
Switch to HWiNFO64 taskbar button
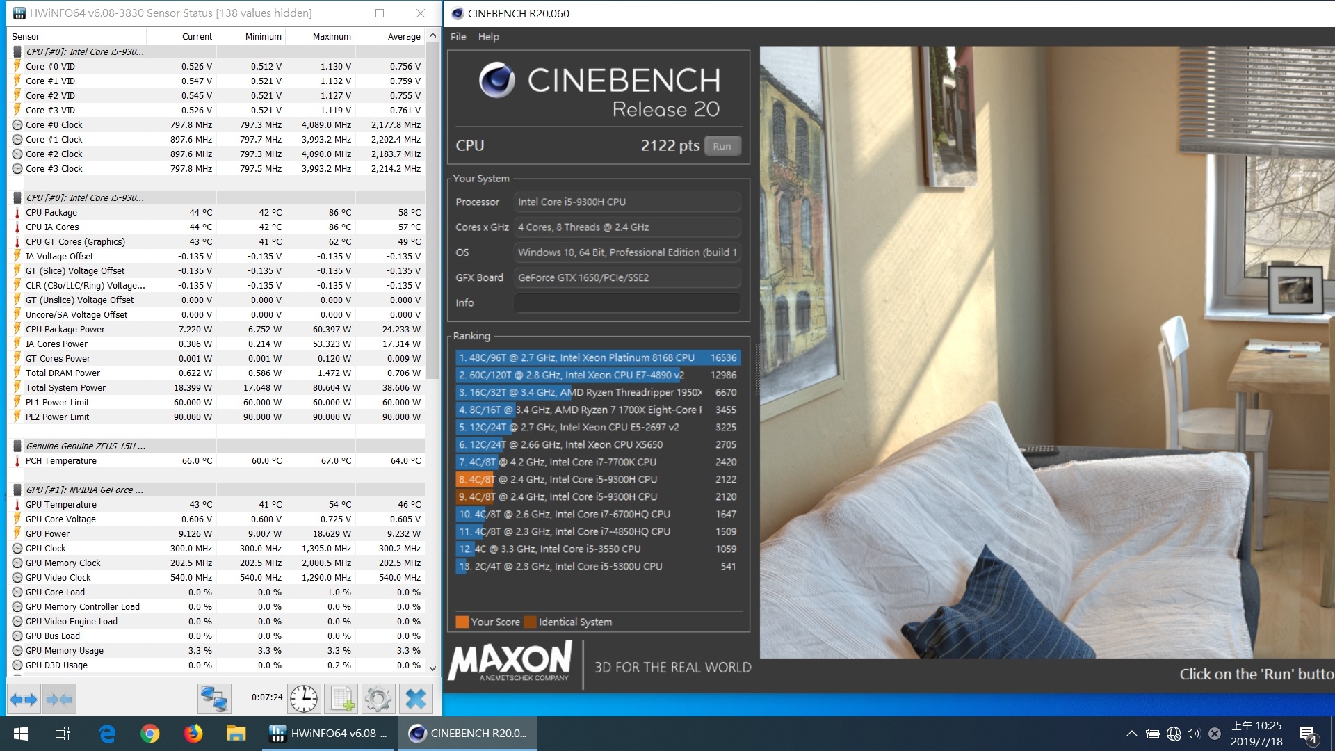click(x=329, y=734)
